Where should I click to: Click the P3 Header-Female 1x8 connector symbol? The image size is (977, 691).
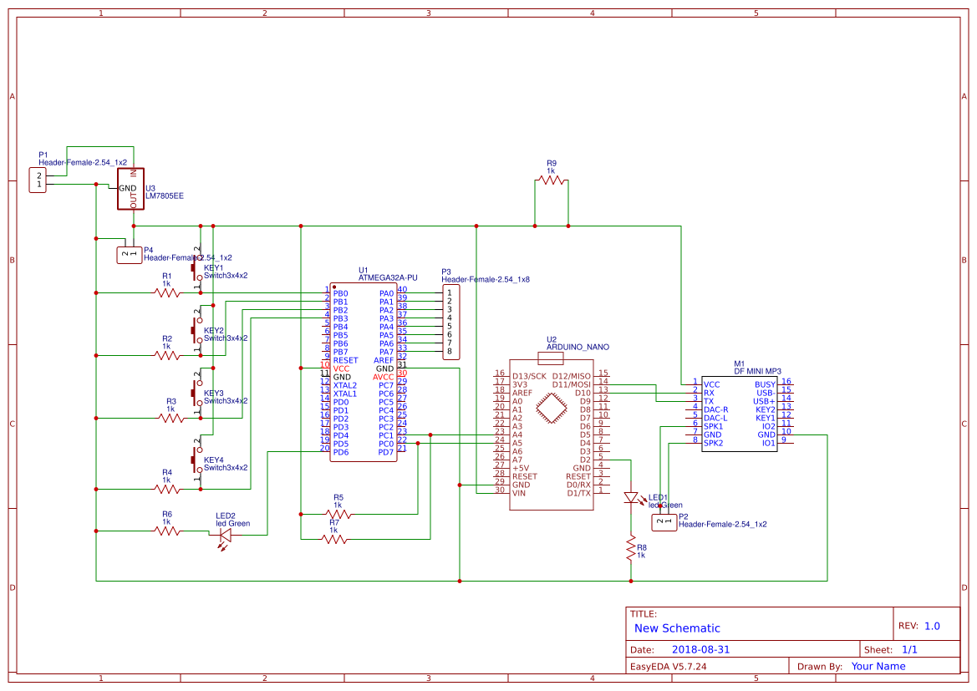click(x=450, y=322)
